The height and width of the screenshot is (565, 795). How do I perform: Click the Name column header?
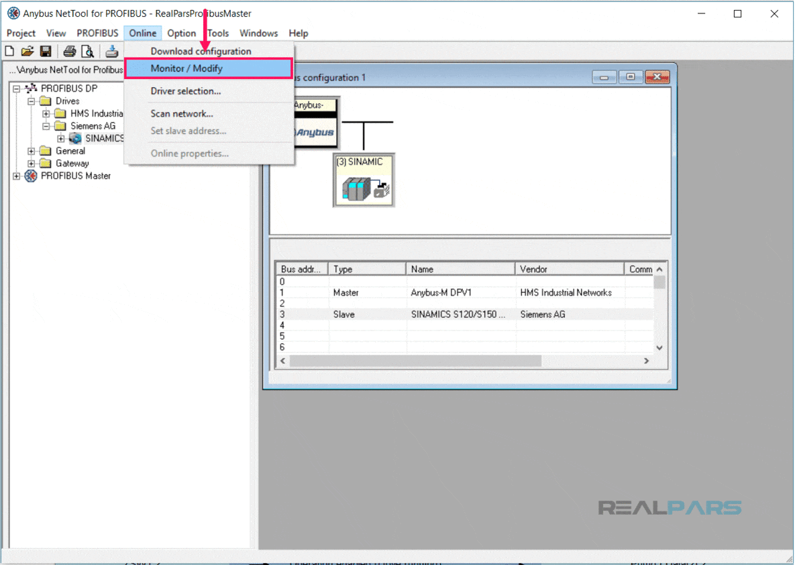click(460, 269)
